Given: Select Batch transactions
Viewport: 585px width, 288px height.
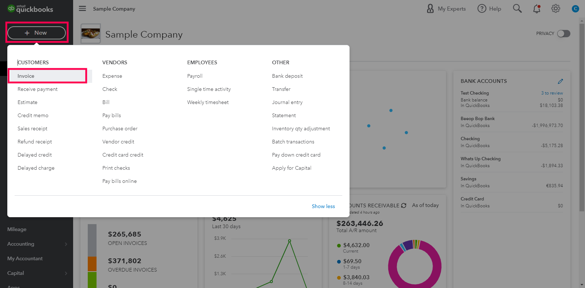Looking at the screenshot, I should click(293, 142).
